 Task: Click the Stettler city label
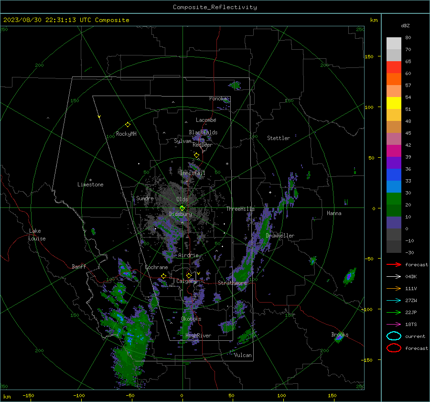pos(279,138)
